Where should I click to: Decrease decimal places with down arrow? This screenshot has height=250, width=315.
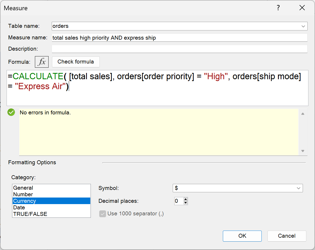(x=186, y=203)
